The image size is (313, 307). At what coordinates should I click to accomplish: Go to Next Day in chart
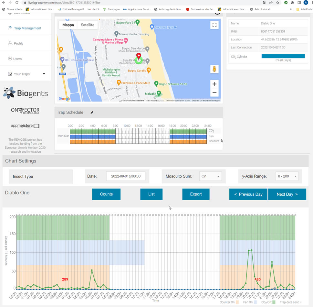click(287, 194)
